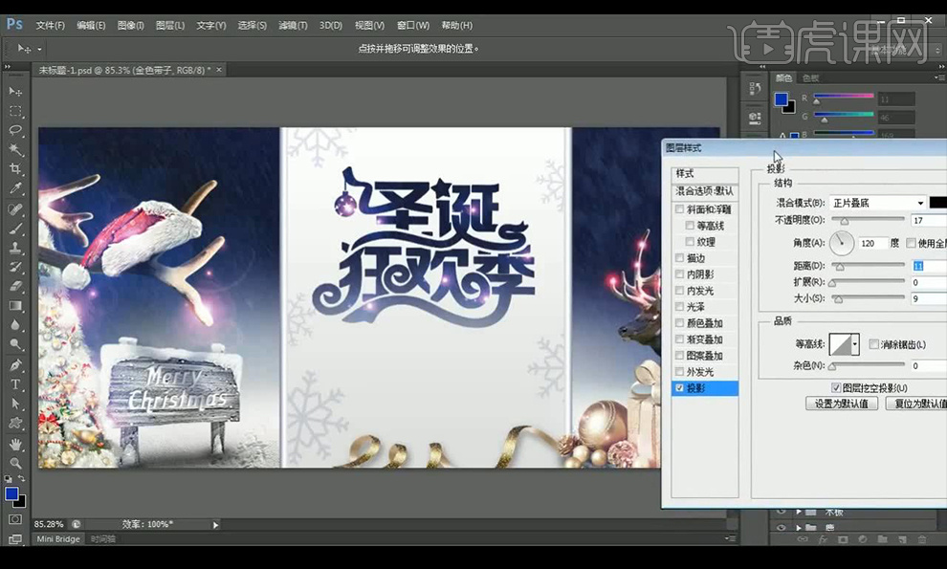Open the 窗口(W) menu
Image resolution: width=947 pixels, height=569 pixels.
point(413,26)
